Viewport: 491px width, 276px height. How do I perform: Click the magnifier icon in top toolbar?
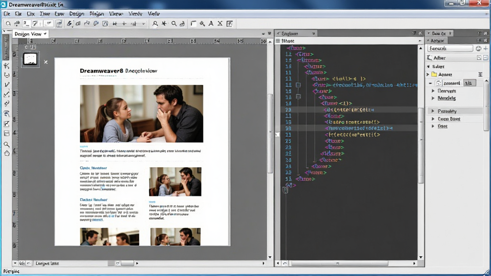coord(174,24)
